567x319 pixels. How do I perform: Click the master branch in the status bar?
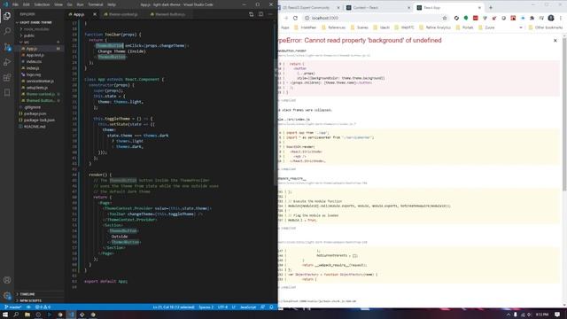coord(12,307)
